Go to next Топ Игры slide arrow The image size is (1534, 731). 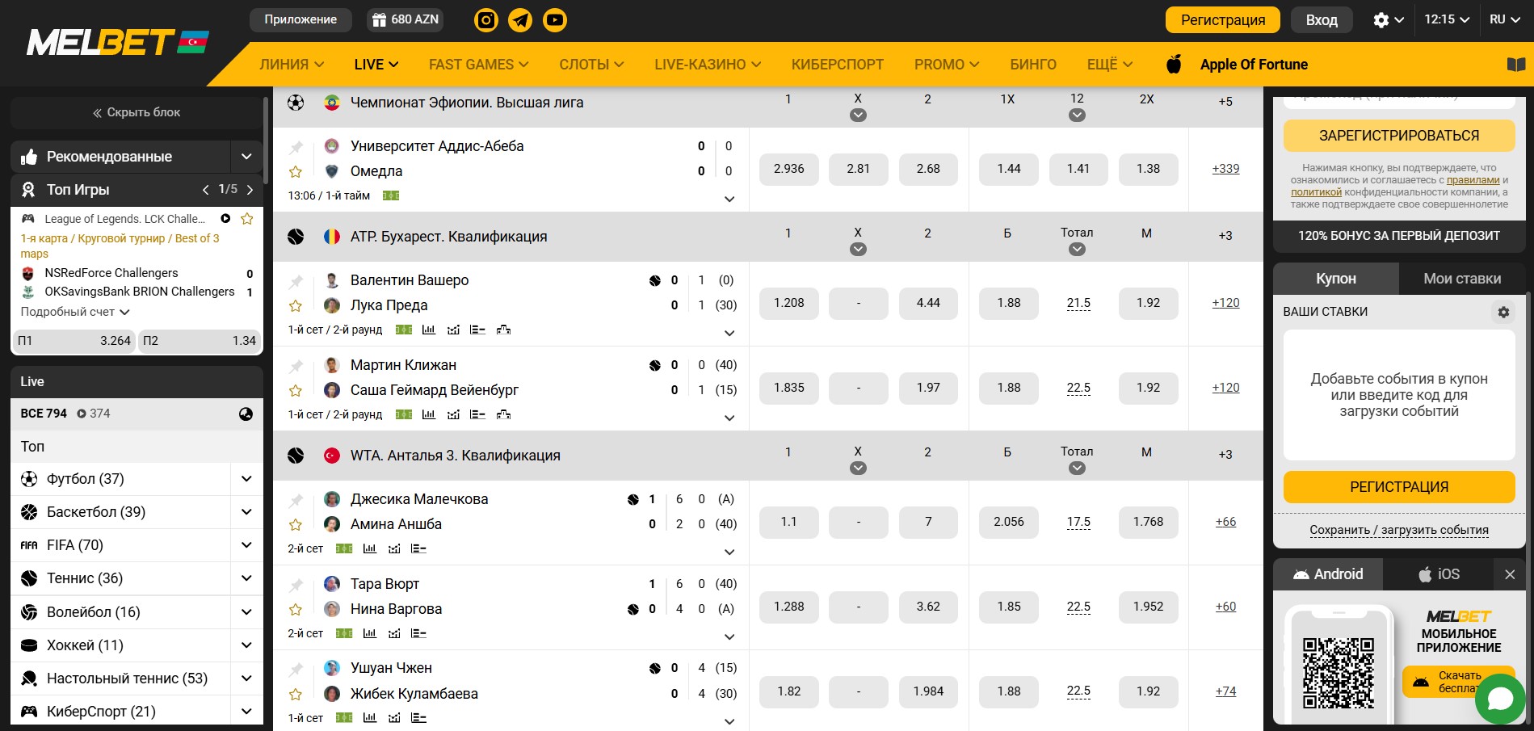point(250,190)
